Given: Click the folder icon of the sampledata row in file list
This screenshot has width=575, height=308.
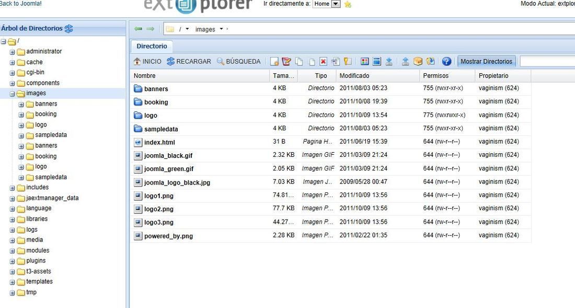Looking at the screenshot, I should click(x=138, y=129).
